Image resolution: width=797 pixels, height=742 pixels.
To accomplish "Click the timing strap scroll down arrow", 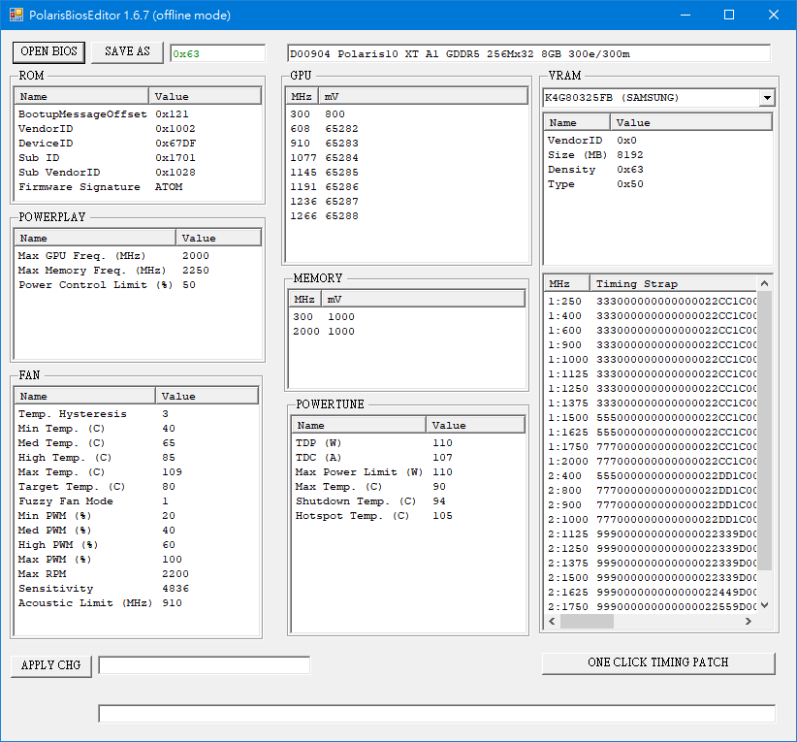I will click(x=764, y=605).
